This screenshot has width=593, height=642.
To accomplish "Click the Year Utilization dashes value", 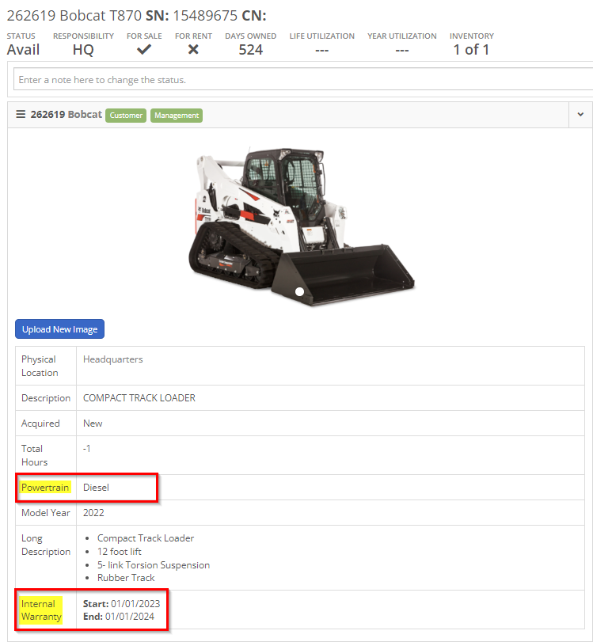I will click(x=401, y=50).
